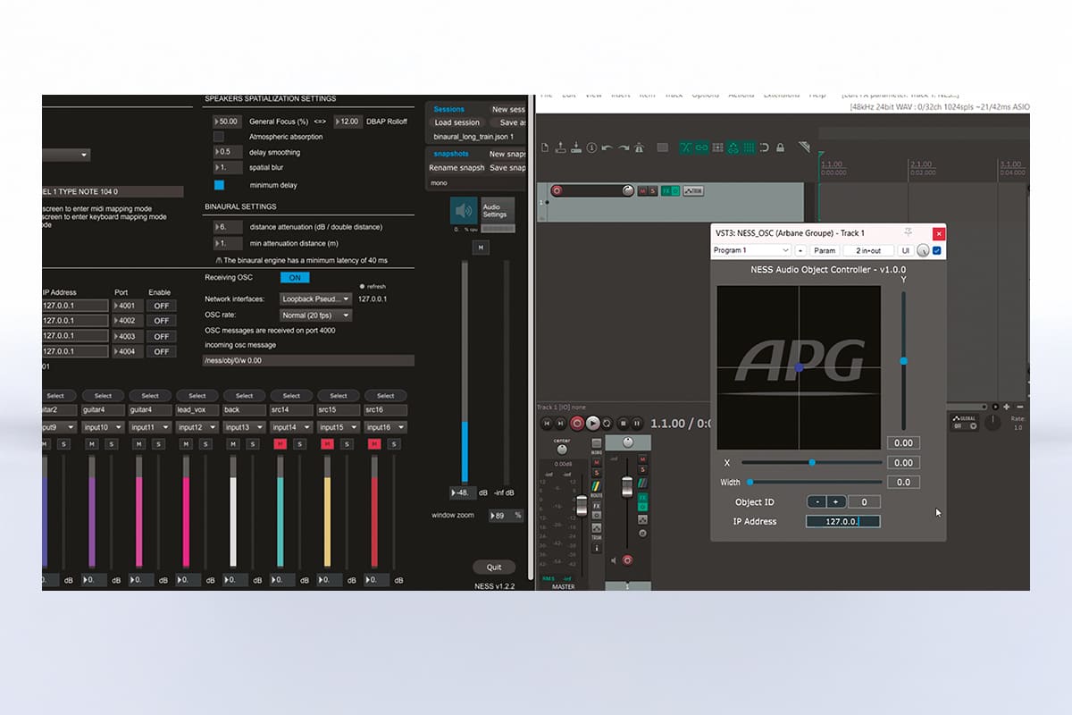Pin the NESS_OSC plugin window
1072x715 pixels.
click(x=909, y=232)
